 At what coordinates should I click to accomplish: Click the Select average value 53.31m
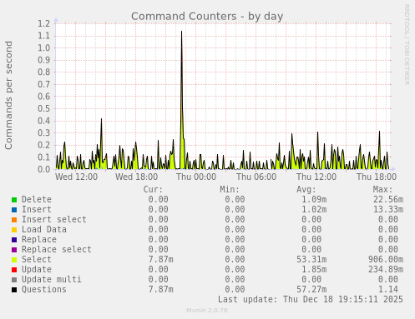tap(311, 259)
